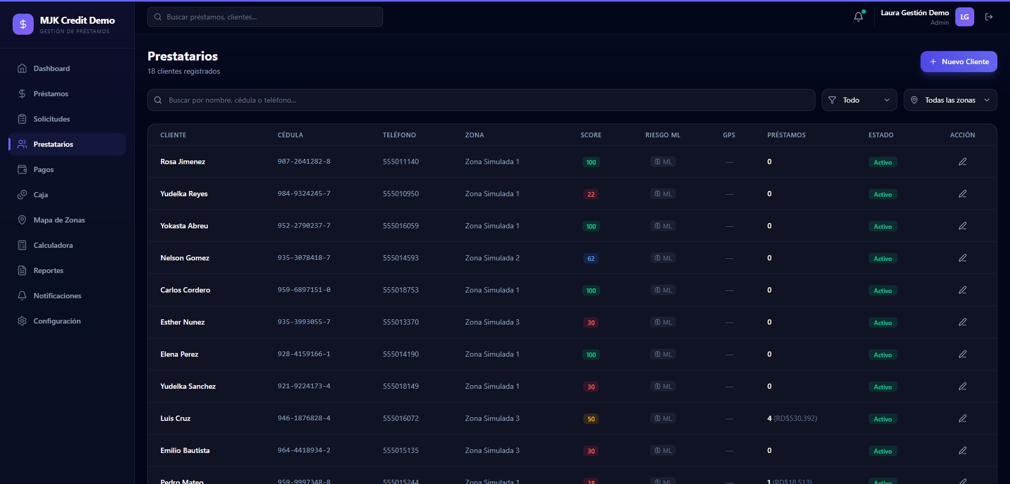The width and height of the screenshot is (1010, 484).
Task: Edit Elena Perez with the pencil icon
Action: pos(963,354)
